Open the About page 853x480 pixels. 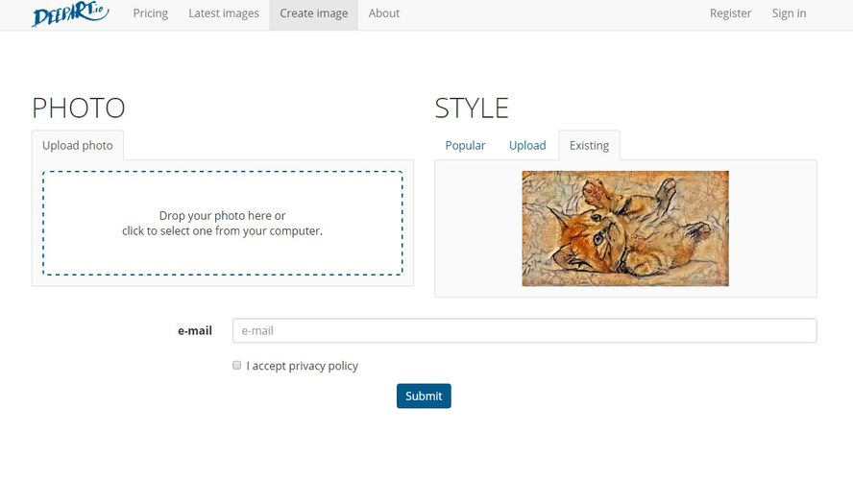(384, 13)
